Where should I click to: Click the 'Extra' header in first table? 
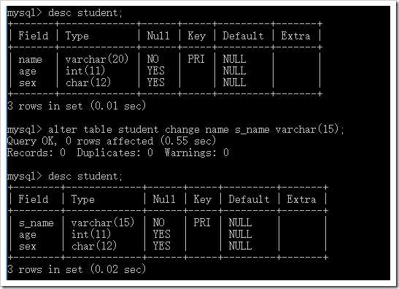(x=295, y=35)
